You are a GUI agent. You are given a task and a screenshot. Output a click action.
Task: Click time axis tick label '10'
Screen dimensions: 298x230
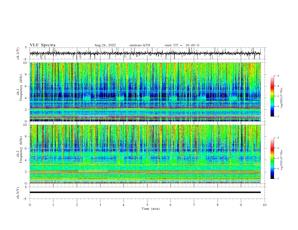click(x=265, y=205)
